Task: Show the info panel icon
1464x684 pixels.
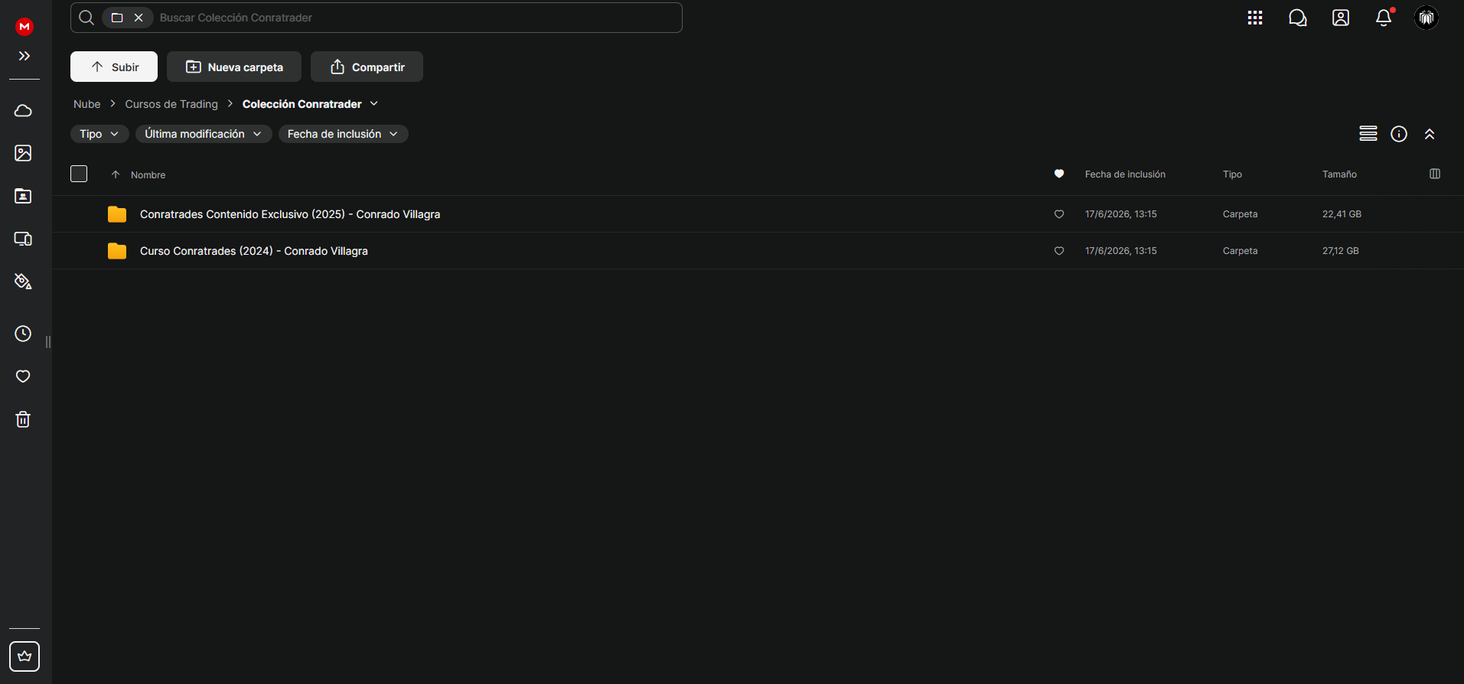Action: tap(1399, 134)
